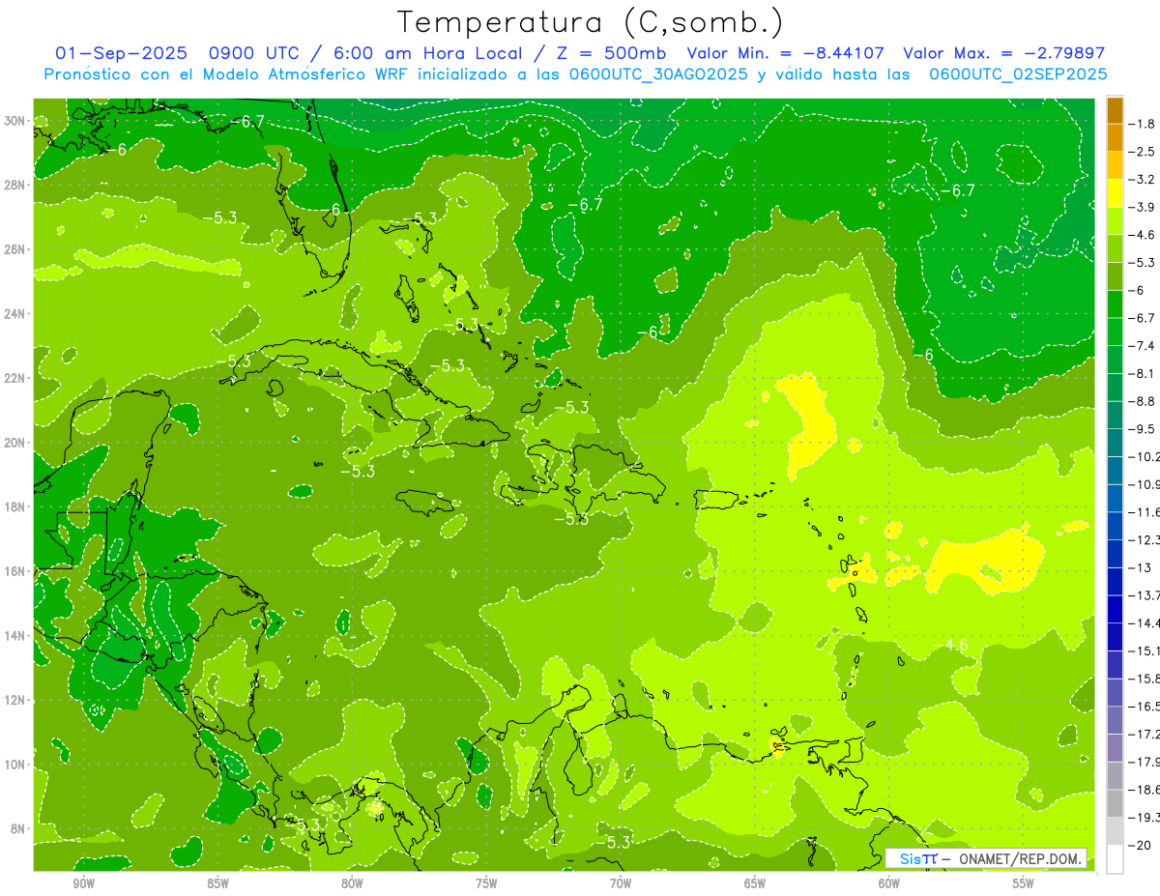Viewport: 1160px width, 896px height.
Task: Click the "Valor Max. = -2.79897" value
Action: tap(1003, 53)
